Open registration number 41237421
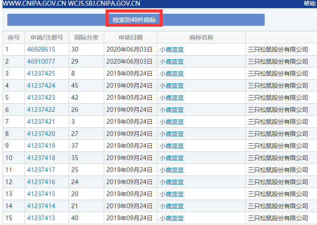 (41, 122)
